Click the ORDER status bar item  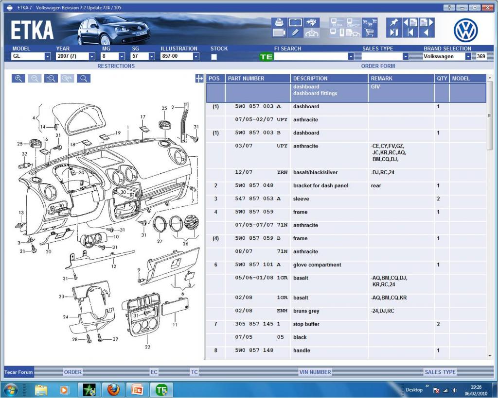click(x=73, y=372)
